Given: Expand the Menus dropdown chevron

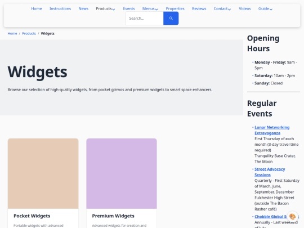Looking at the screenshot, I should 157,9.
